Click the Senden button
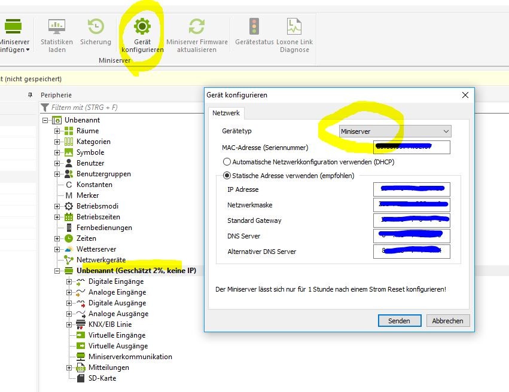Screen dimensions: 509x392 (x=400, y=321)
